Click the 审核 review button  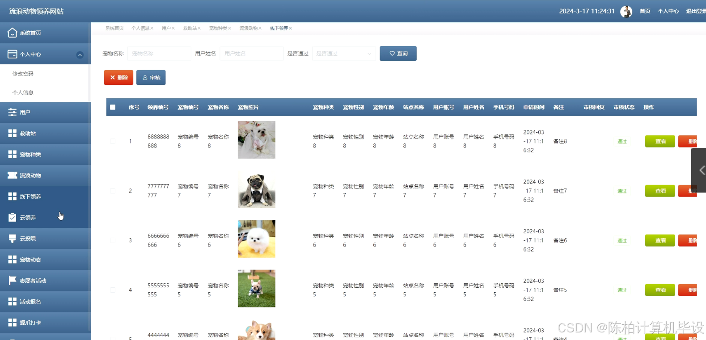coord(151,77)
